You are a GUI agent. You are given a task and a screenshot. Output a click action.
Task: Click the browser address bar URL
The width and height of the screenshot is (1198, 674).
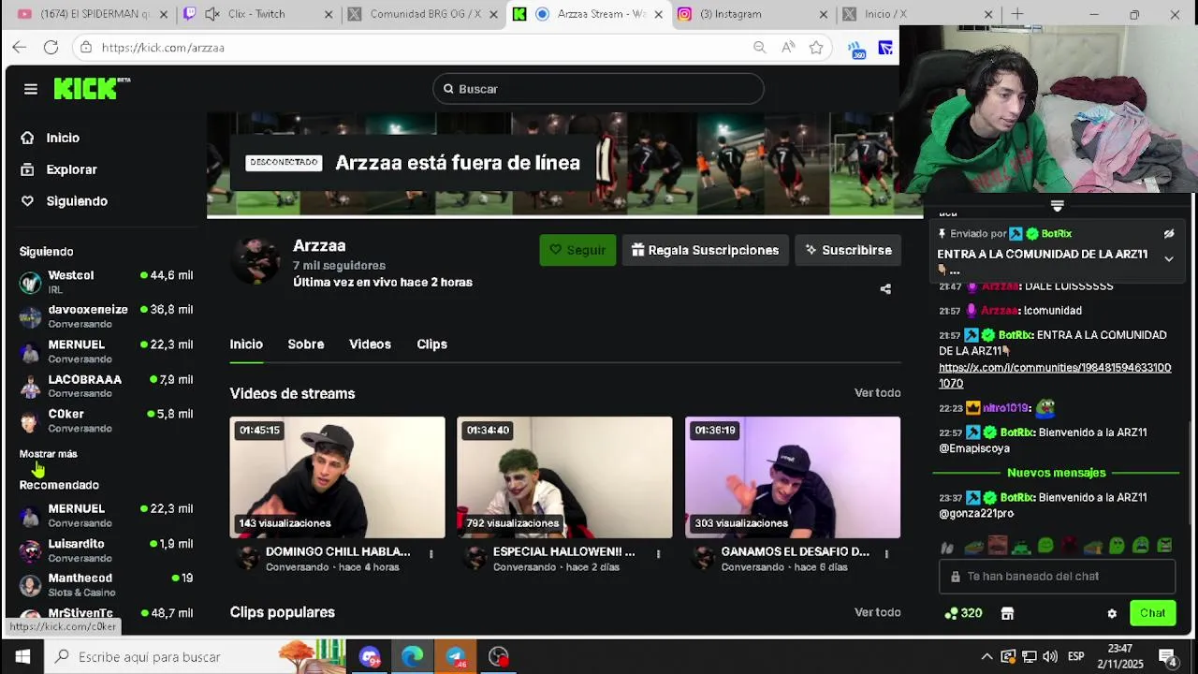pos(163,48)
